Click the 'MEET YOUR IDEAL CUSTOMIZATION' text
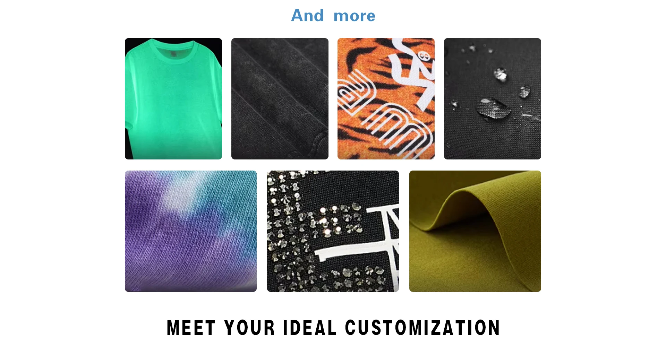The width and height of the screenshot is (666, 356). [x=333, y=328]
